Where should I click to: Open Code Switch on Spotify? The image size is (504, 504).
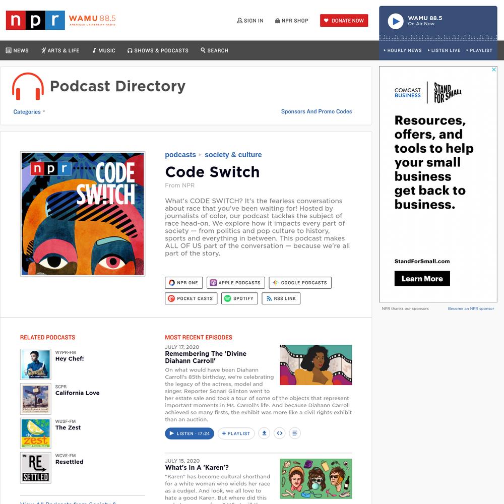tap(239, 298)
